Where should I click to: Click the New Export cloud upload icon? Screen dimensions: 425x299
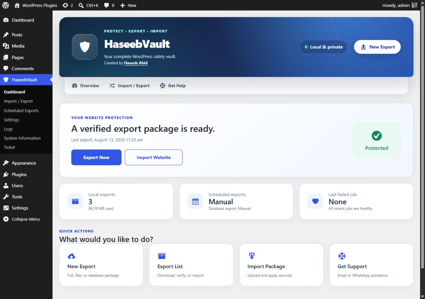71,256
